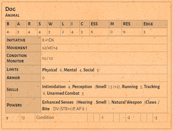
Task: Check the condition box marked -2
Action: [128, 118]
